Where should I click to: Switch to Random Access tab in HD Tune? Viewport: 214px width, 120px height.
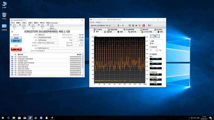[x=144, y=30]
